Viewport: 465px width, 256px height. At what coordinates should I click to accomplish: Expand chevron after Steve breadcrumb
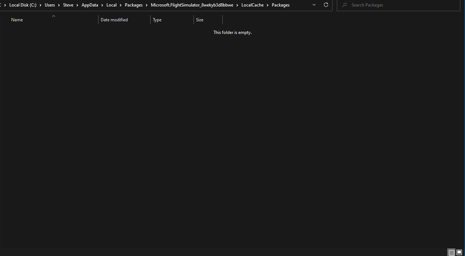click(78, 5)
